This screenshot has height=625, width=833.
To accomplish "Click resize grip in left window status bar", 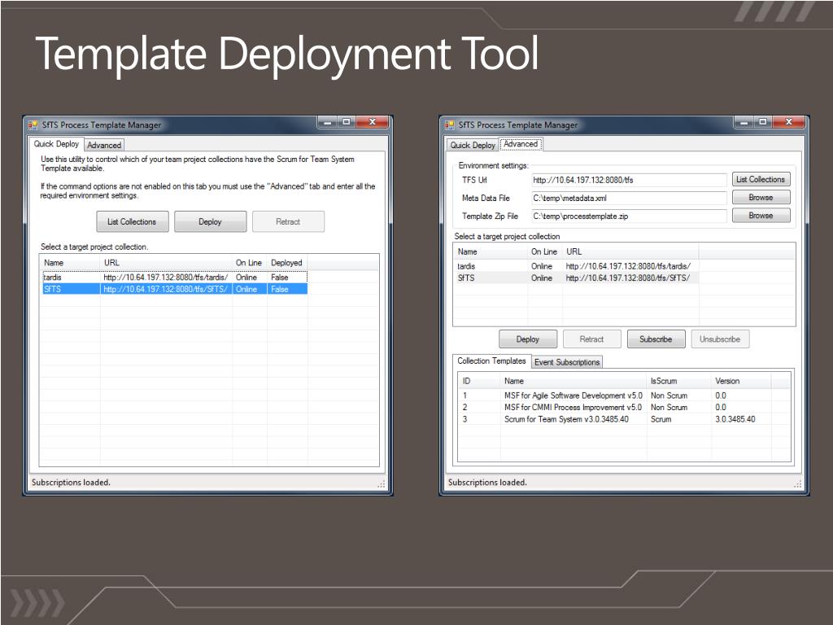I will 382,483.
